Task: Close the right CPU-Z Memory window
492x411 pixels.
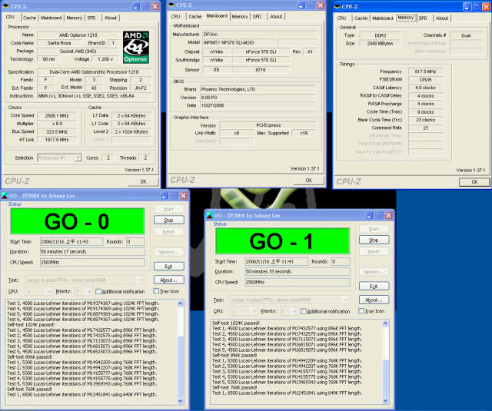Action: tap(487, 7)
